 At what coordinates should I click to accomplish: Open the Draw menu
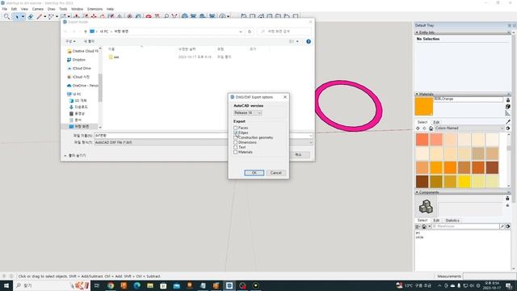pos(52,9)
